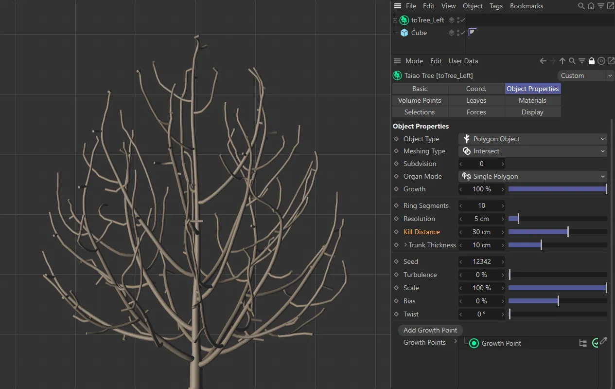The height and width of the screenshot is (389, 615).
Task: Click the lock icon in Attribute Manager
Action: coord(592,61)
